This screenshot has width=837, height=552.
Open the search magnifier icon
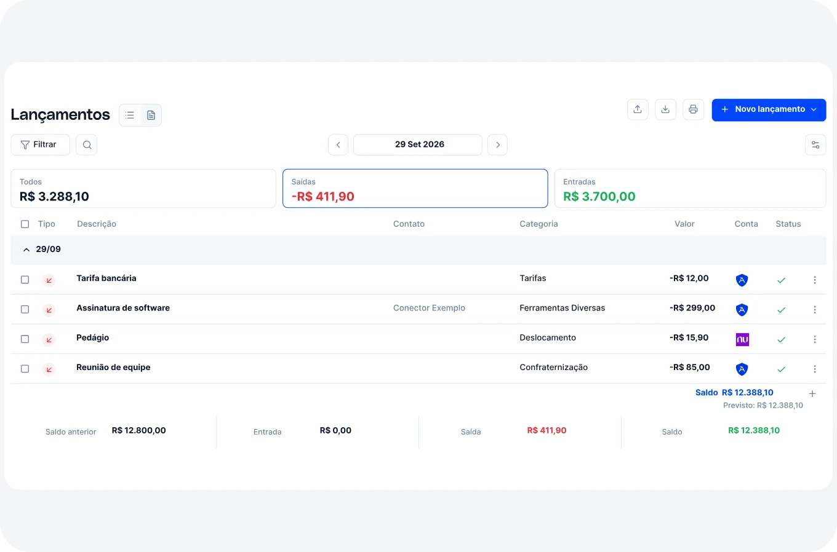coord(87,145)
